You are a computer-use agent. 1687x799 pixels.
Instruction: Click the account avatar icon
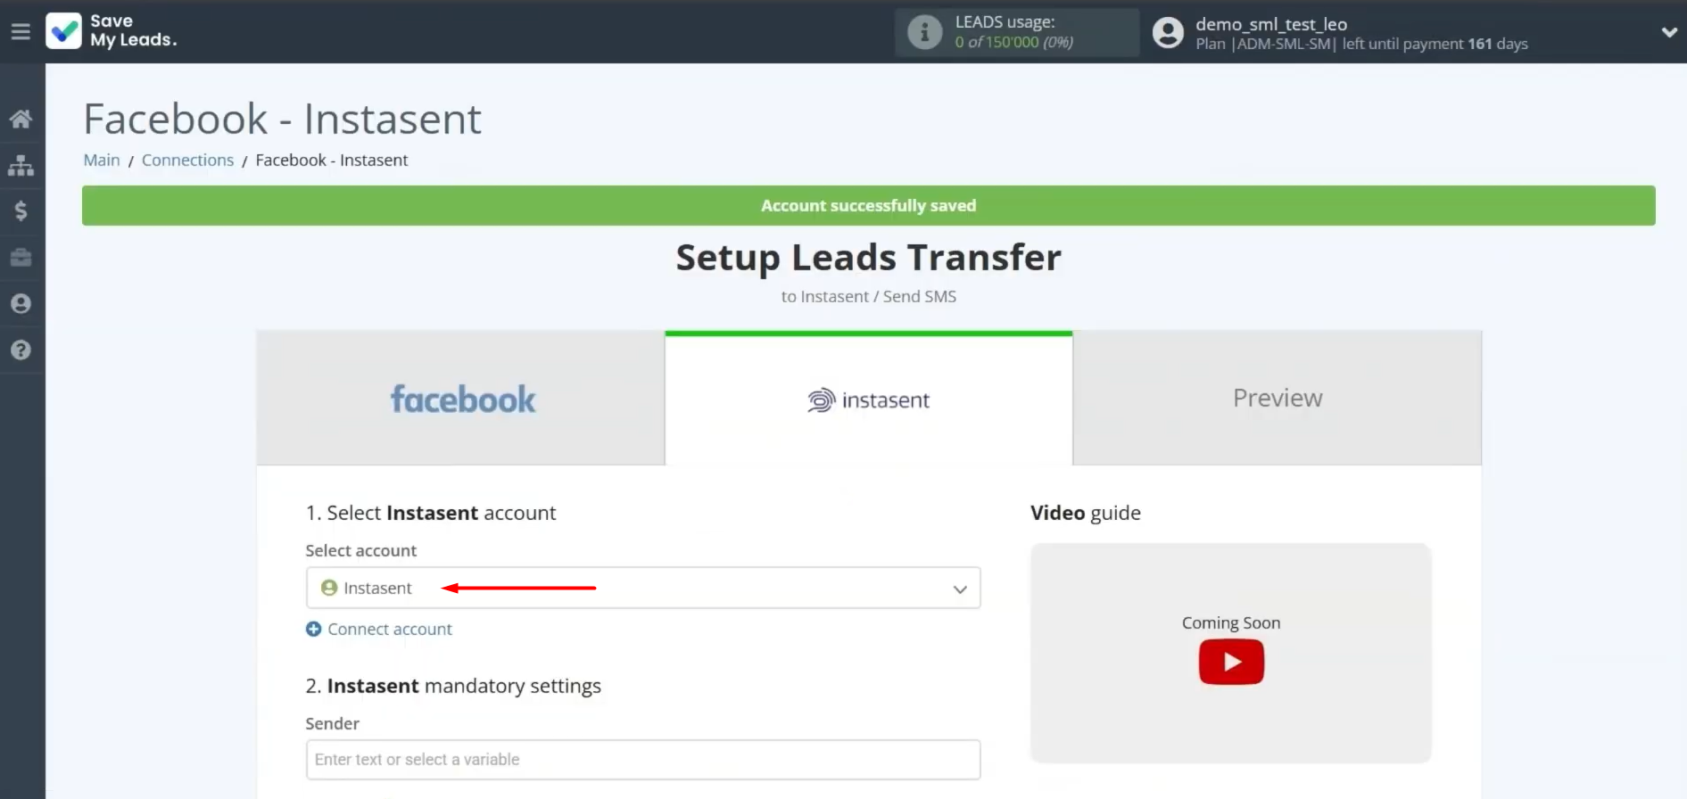pyautogui.click(x=1168, y=33)
